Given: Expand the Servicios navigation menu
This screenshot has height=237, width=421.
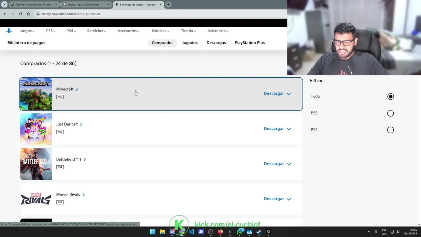Looking at the screenshot, I should tap(96, 31).
